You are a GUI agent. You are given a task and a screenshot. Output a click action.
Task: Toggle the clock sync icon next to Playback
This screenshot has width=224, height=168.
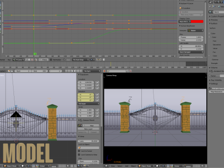9,71
